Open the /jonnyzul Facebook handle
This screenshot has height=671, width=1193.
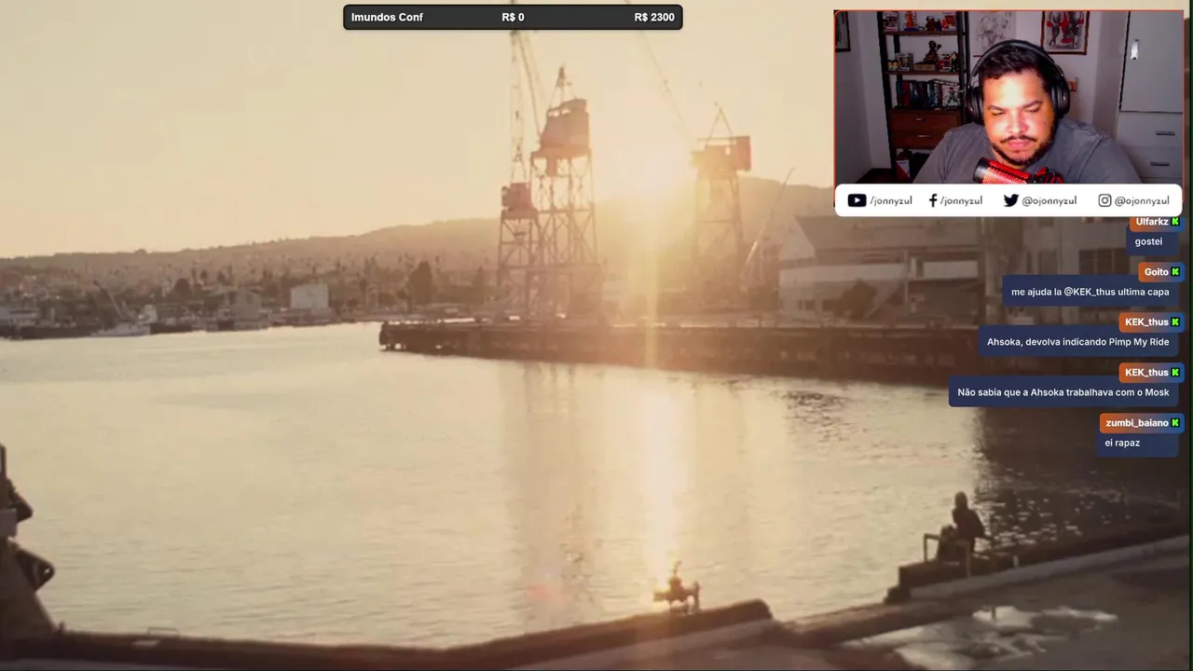[x=961, y=200]
